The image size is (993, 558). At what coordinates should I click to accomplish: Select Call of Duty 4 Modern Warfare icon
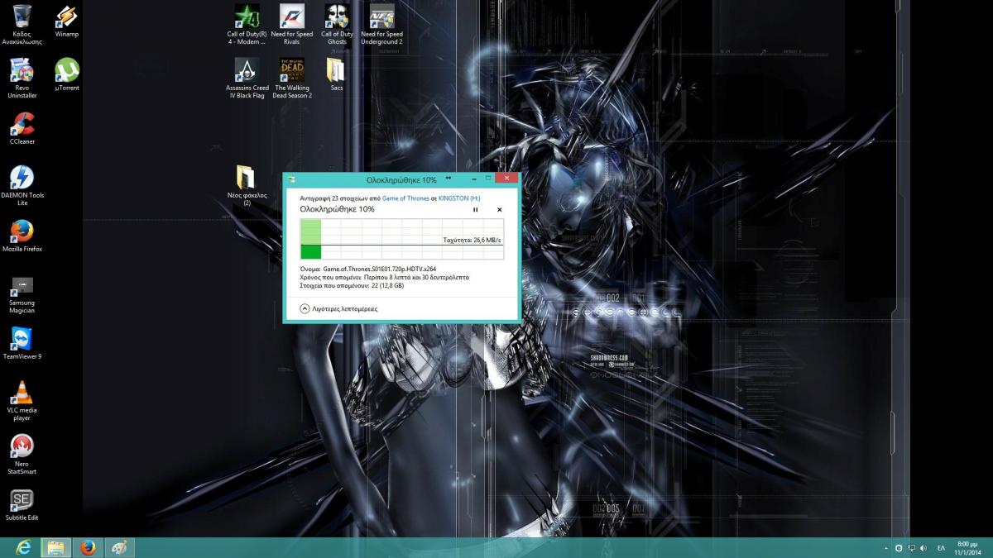tap(247, 25)
